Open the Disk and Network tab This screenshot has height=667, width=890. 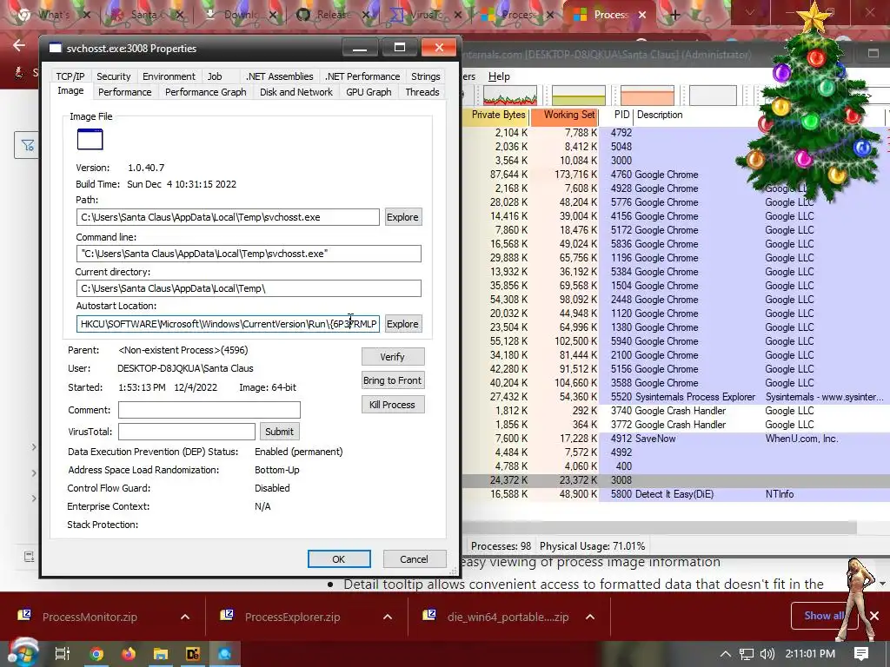click(x=296, y=92)
